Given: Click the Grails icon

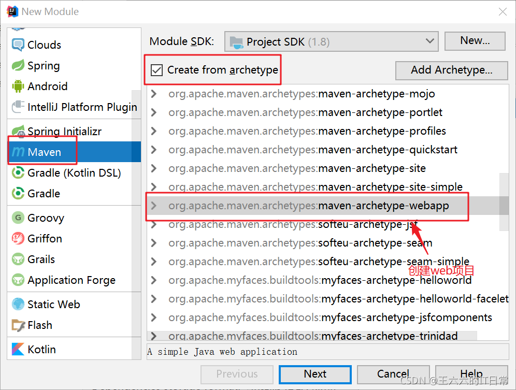Looking at the screenshot, I should click(x=18, y=259).
